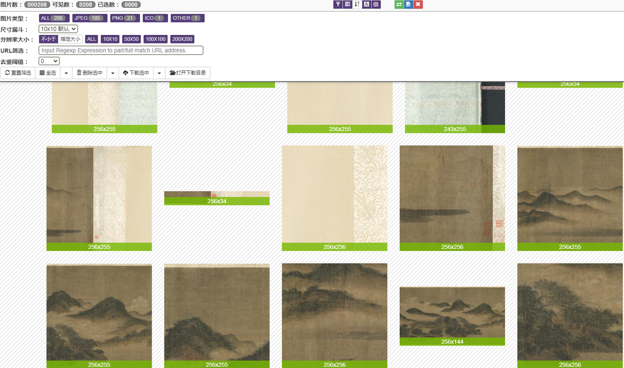Click the 可见数 0208 count badge
624x368 pixels.
[x=86, y=4]
